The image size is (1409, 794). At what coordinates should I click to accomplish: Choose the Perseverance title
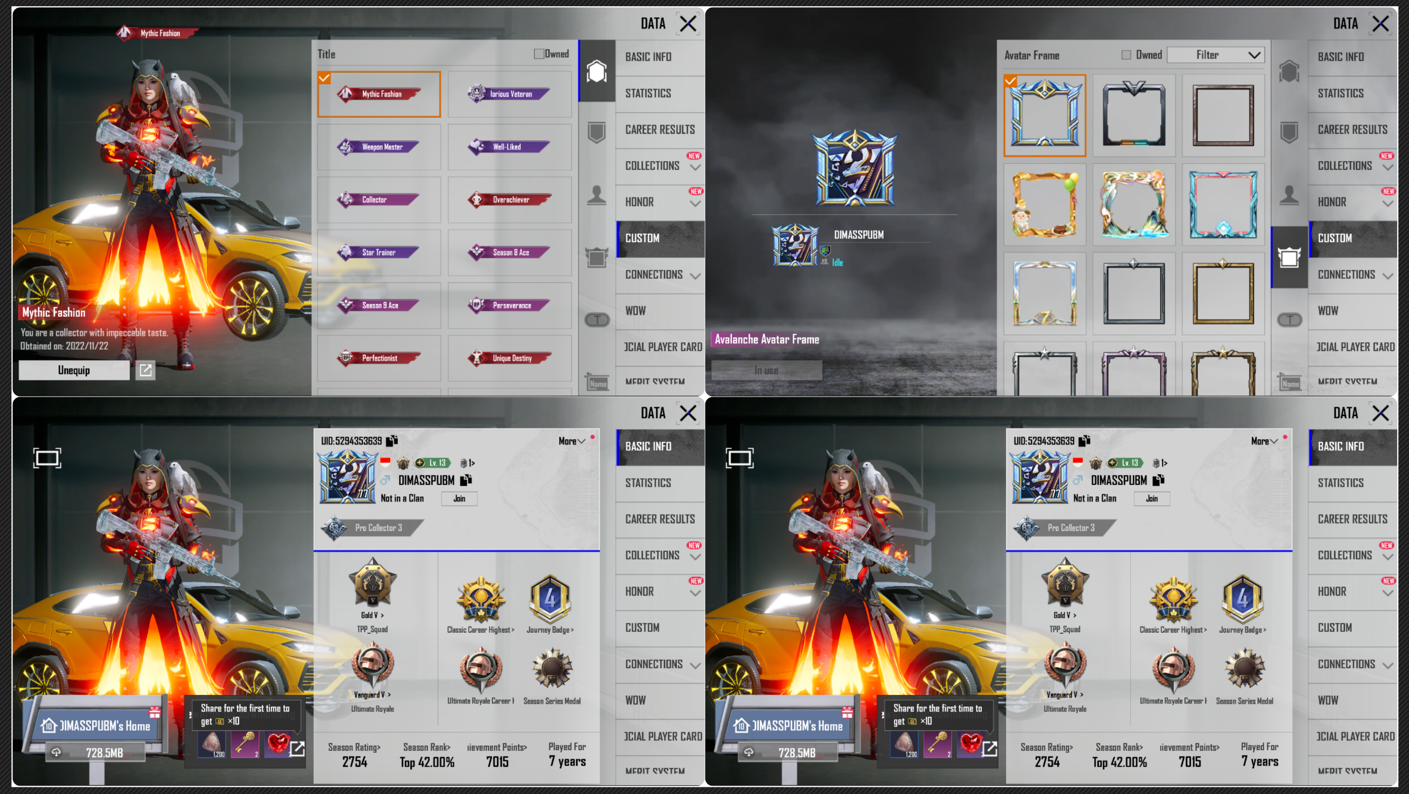coord(509,305)
